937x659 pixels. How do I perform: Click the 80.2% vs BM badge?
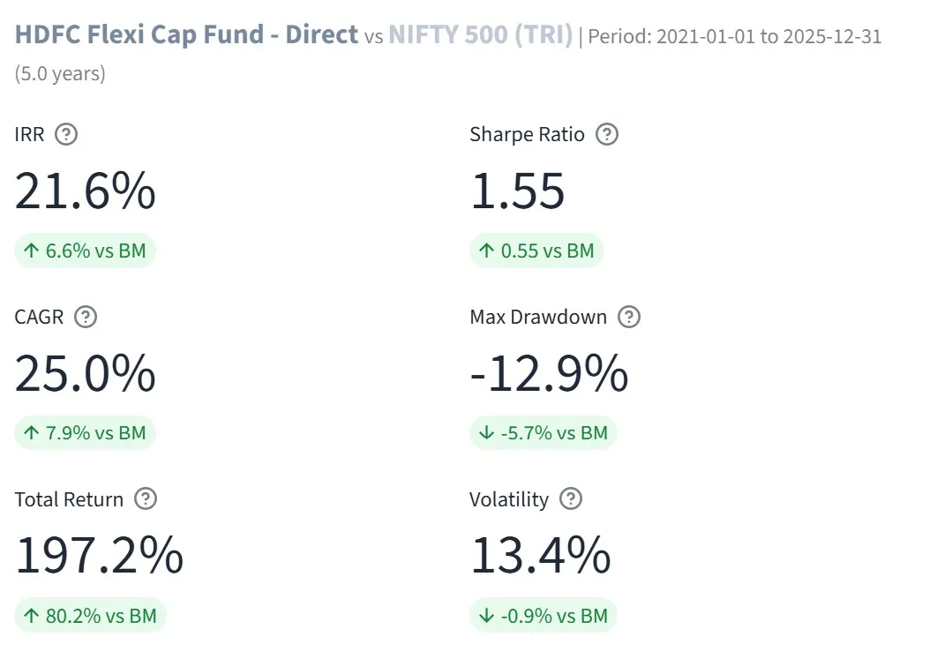[91, 616]
